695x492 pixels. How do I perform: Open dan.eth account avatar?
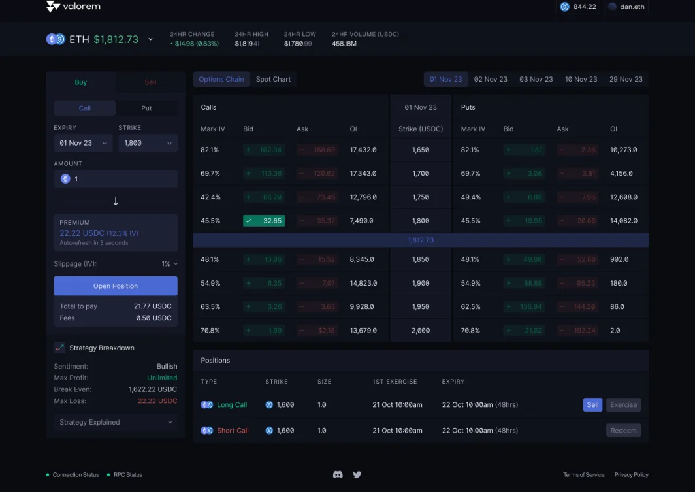pyautogui.click(x=612, y=7)
